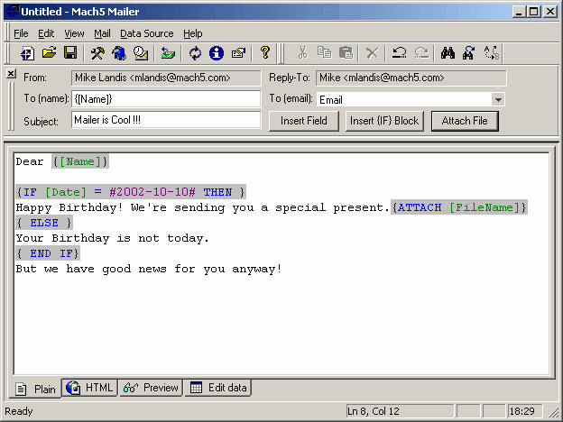Screen dimensions: 563x422
Task: Click the Save floppy disk icon
Action: 69,53
